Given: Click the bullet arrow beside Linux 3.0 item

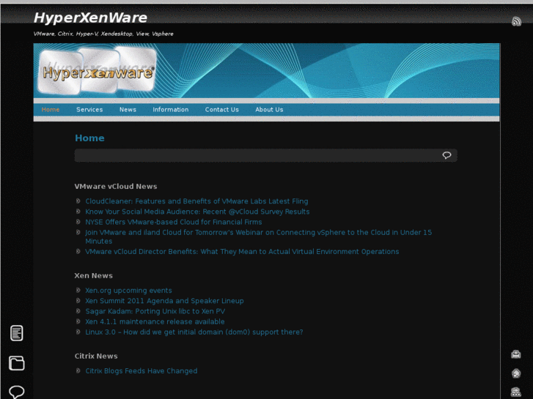Looking at the screenshot, I should (x=78, y=332).
